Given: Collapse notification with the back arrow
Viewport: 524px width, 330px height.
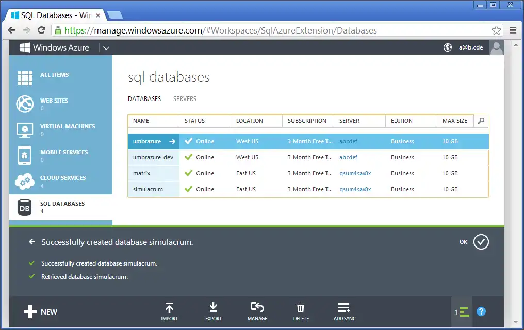Looking at the screenshot, I should click(32, 241).
